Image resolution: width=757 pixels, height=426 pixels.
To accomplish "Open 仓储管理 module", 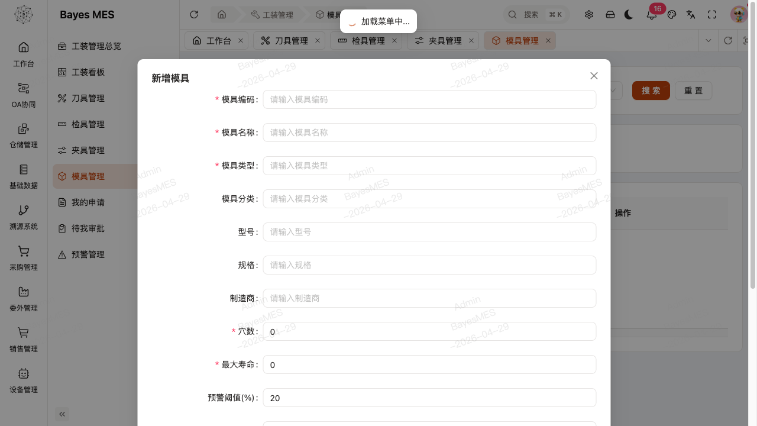I will point(24,136).
